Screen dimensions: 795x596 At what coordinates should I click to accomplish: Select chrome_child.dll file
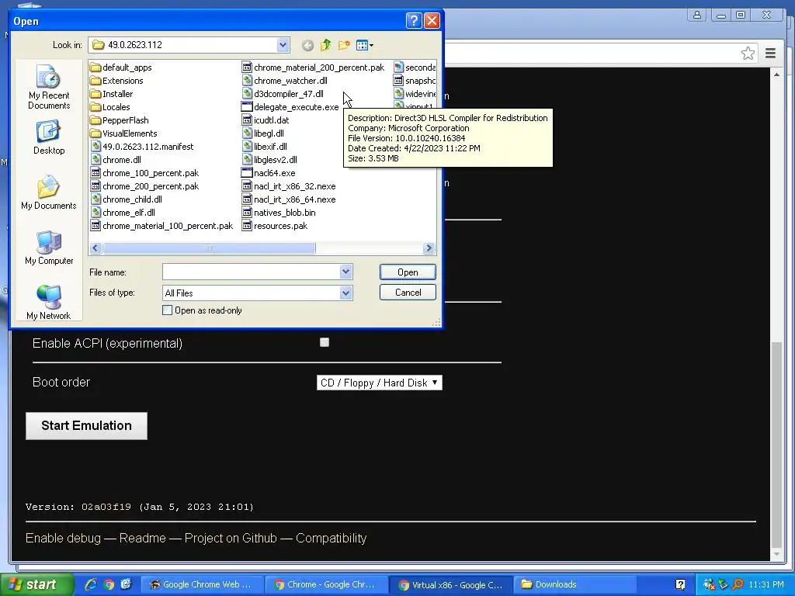click(127, 199)
